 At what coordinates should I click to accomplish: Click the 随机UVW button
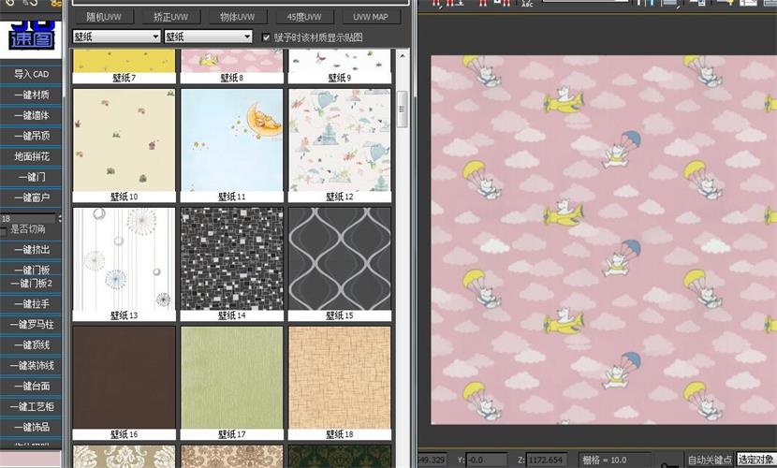[x=104, y=17]
